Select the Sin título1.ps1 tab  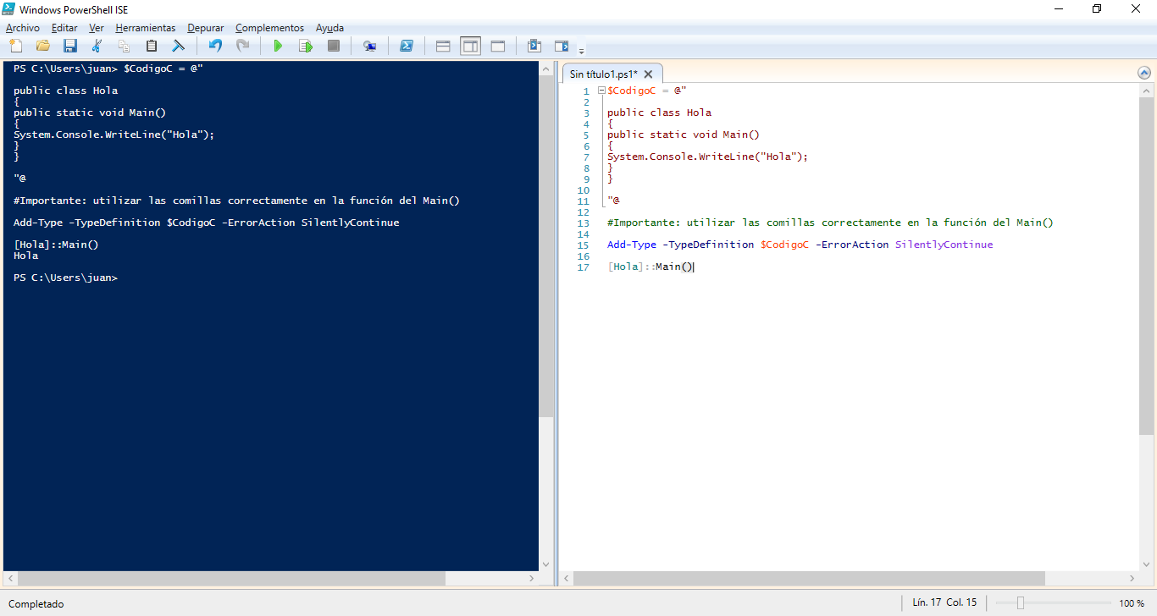click(606, 73)
